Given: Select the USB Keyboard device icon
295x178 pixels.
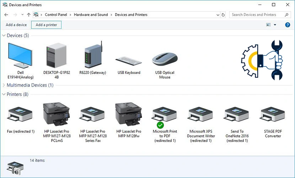Looking at the screenshot, I should [x=129, y=61].
